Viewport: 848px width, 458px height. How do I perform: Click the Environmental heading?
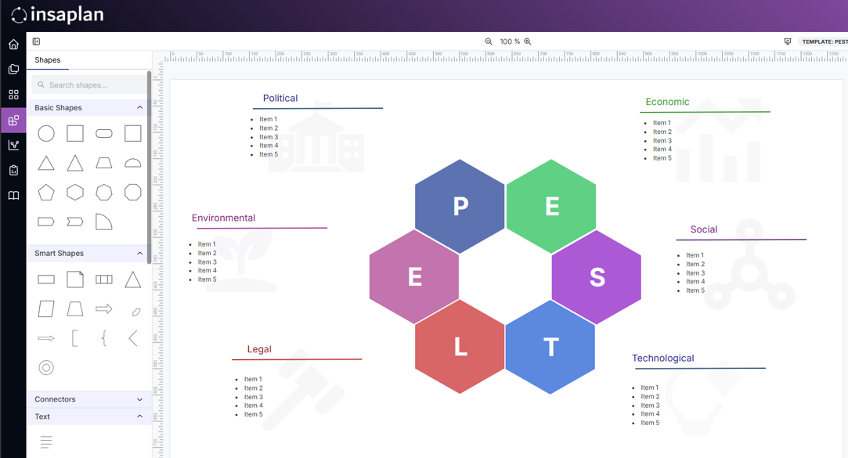[223, 218]
